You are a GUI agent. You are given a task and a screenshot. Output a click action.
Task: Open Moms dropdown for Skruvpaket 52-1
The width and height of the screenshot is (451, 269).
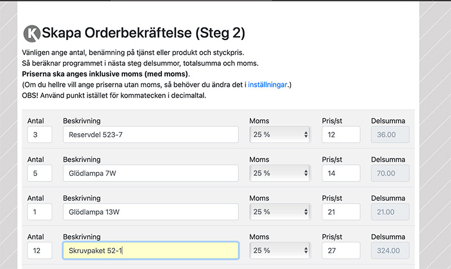(x=280, y=250)
